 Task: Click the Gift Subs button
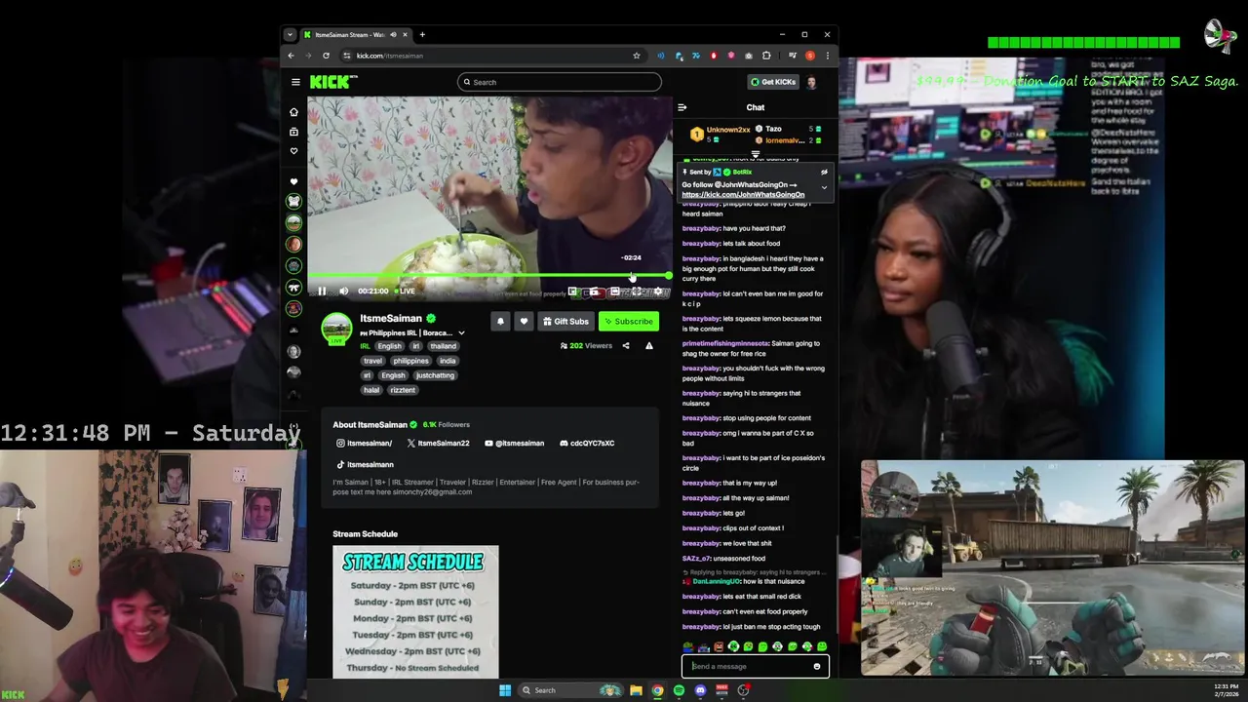coord(565,321)
